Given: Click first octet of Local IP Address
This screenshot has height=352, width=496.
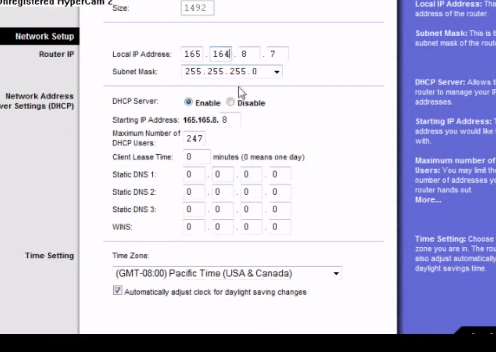Looking at the screenshot, I should pos(193,54).
